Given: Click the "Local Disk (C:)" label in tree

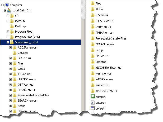Looking at the screenshot, I should click(21, 10).
